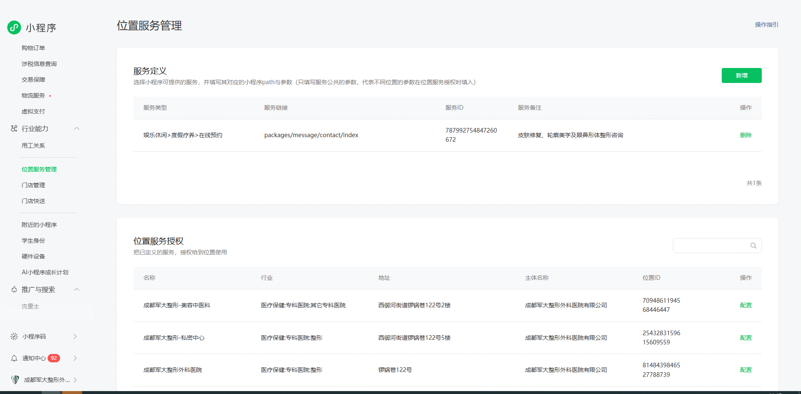Image resolution: width=801 pixels, height=394 pixels.
Task: Click address 西御河街道锣锅巷122号5楼
Action: coord(414,338)
